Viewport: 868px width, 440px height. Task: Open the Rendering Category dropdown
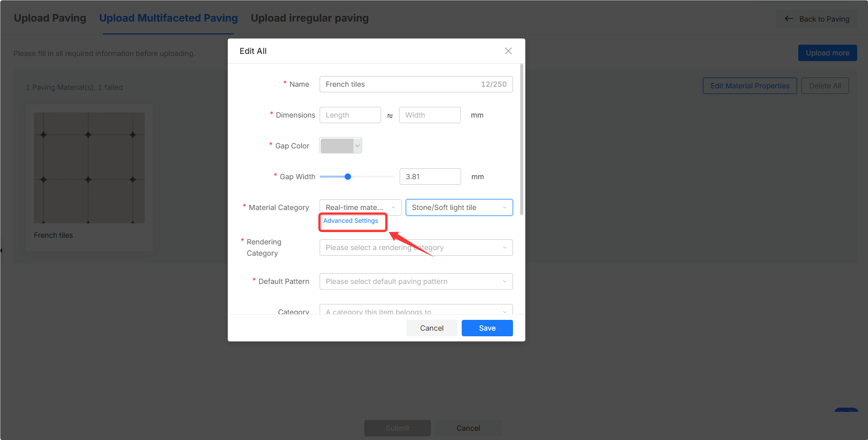pos(416,247)
